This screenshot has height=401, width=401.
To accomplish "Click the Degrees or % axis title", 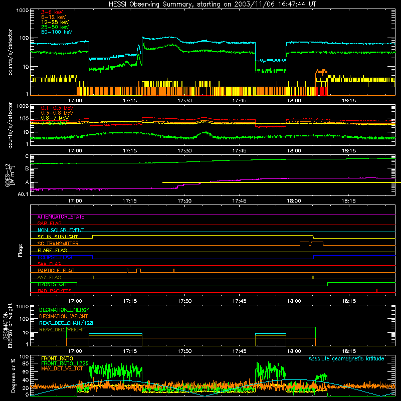I will 13,375.
